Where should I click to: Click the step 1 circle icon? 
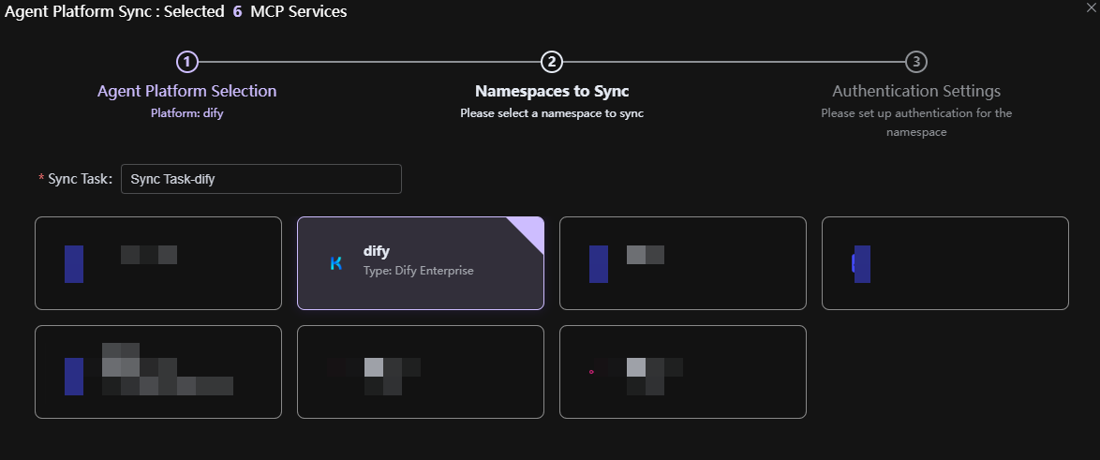click(x=187, y=62)
